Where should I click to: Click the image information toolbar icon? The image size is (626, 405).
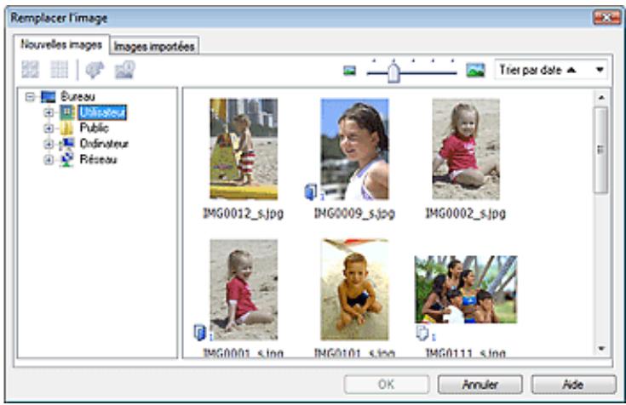(x=125, y=70)
